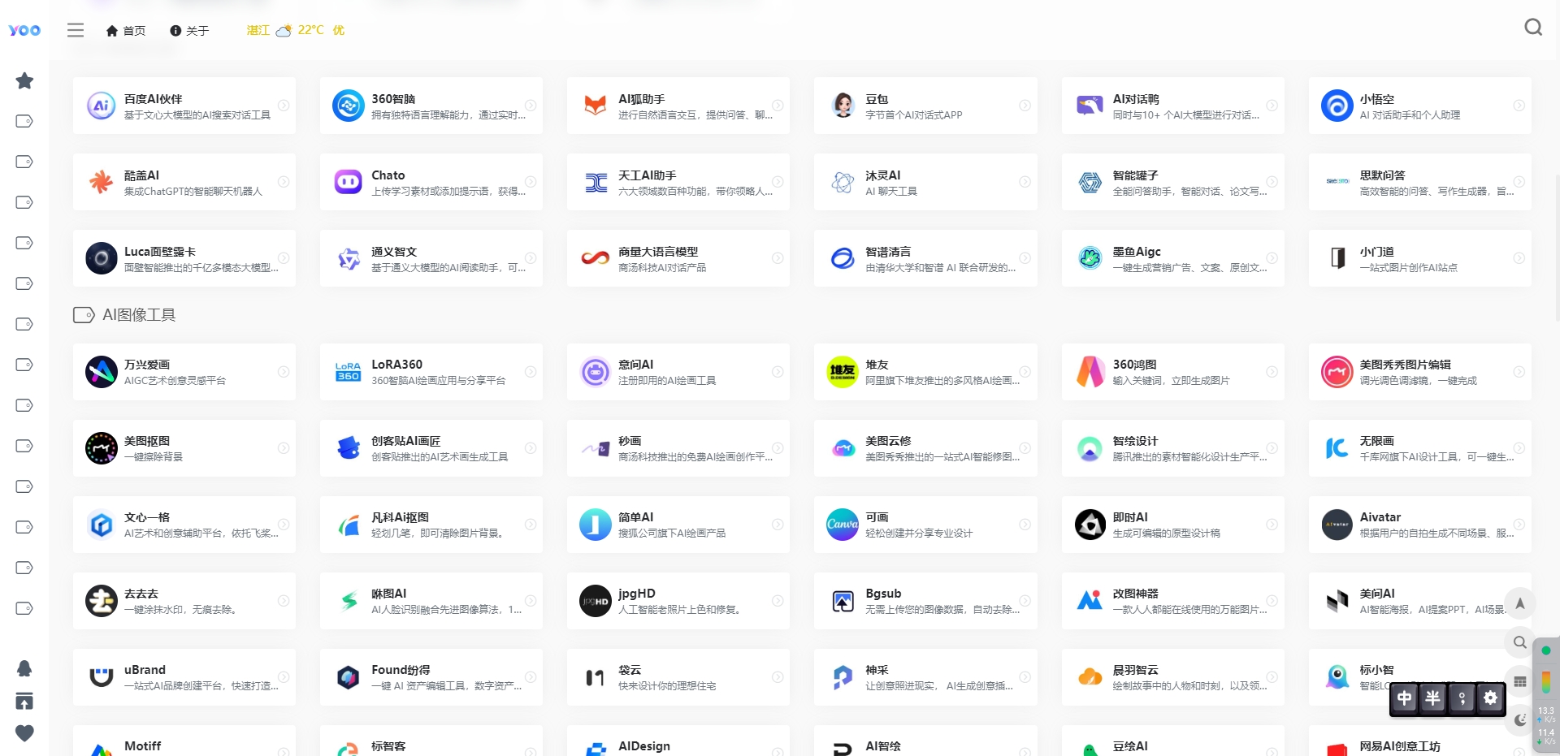
Task: Open the 360鸿图 card
Action: point(1172,372)
